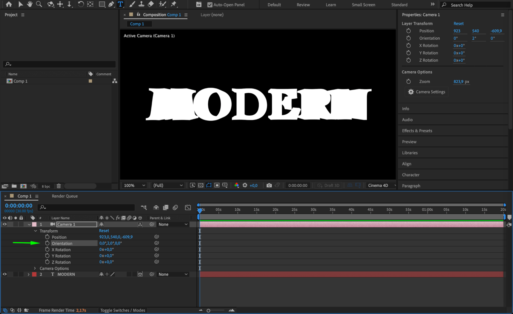
Task: Click the MODERN layer red label swatch
Action: coord(34,274)
